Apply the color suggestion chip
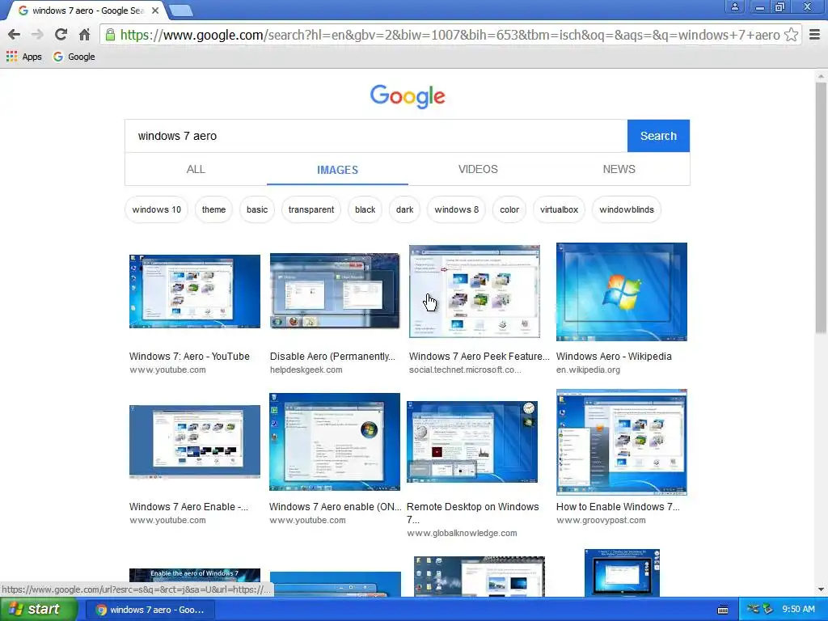Screen dimensions: 828x621 pyautogui.click(x=509, y=209)
